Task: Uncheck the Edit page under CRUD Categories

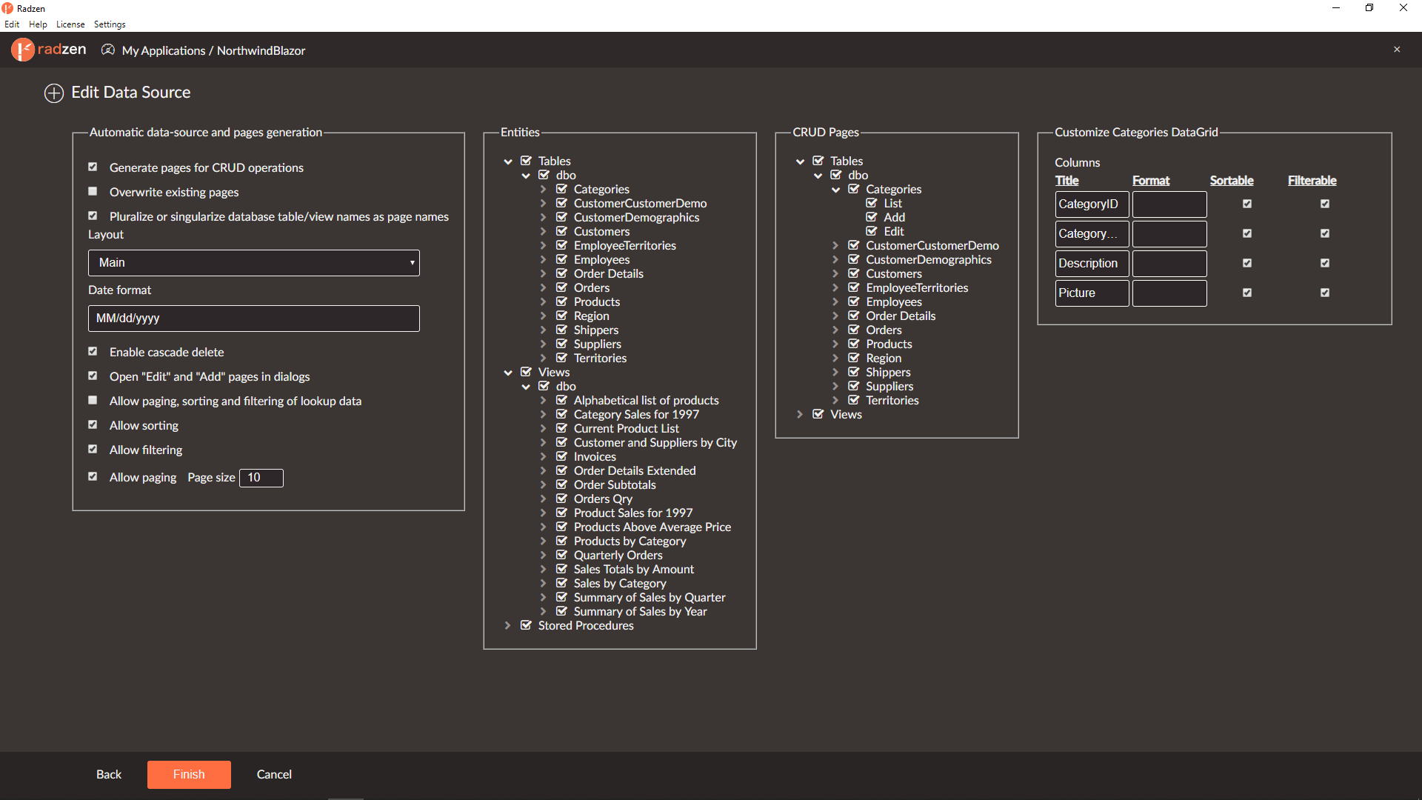Action: tap(872, 231)
